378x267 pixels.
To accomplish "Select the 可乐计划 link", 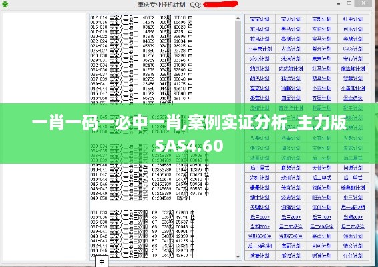I will pyautogui.click(x=353, y=29).
